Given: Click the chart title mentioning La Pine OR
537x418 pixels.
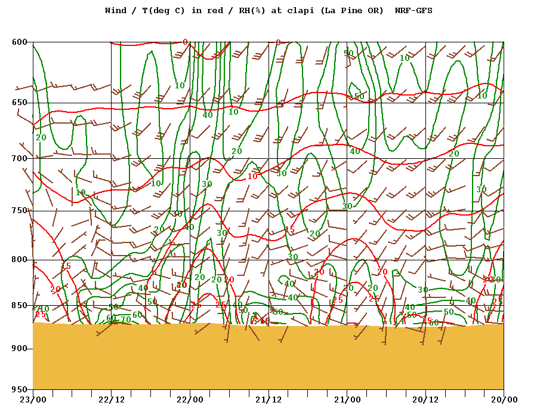Looking at the screenshot, I should (x=268, y=11).
